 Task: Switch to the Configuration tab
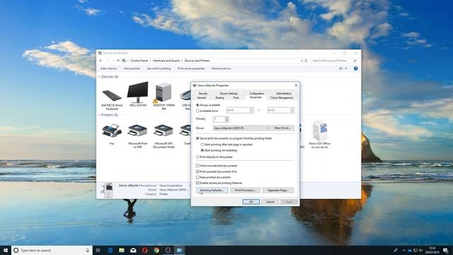tap(256, 93)
